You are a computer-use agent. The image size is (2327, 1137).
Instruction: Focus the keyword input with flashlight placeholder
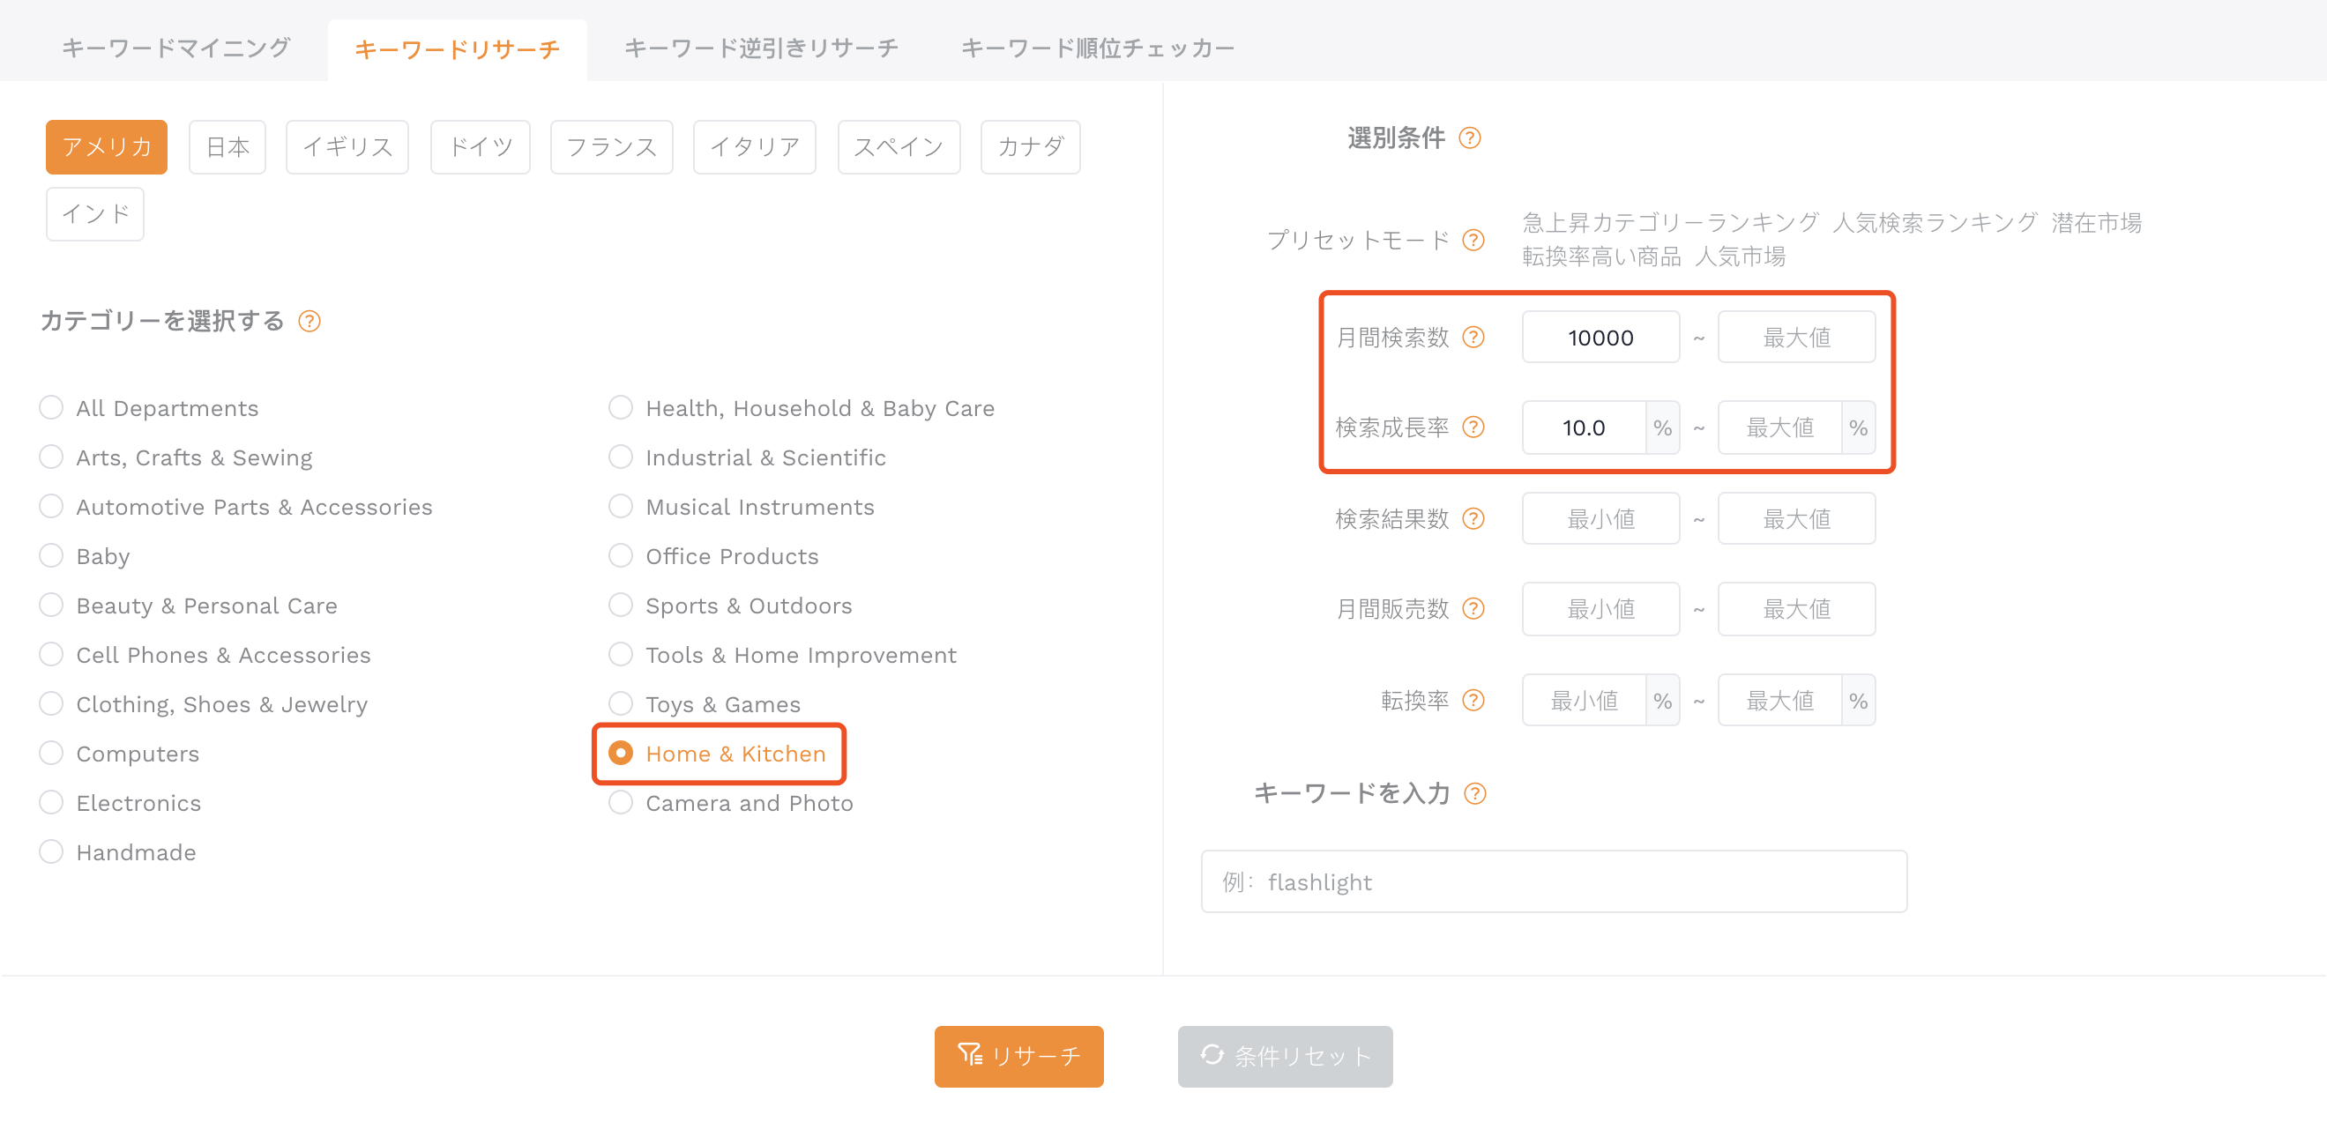click(1554, 882)
